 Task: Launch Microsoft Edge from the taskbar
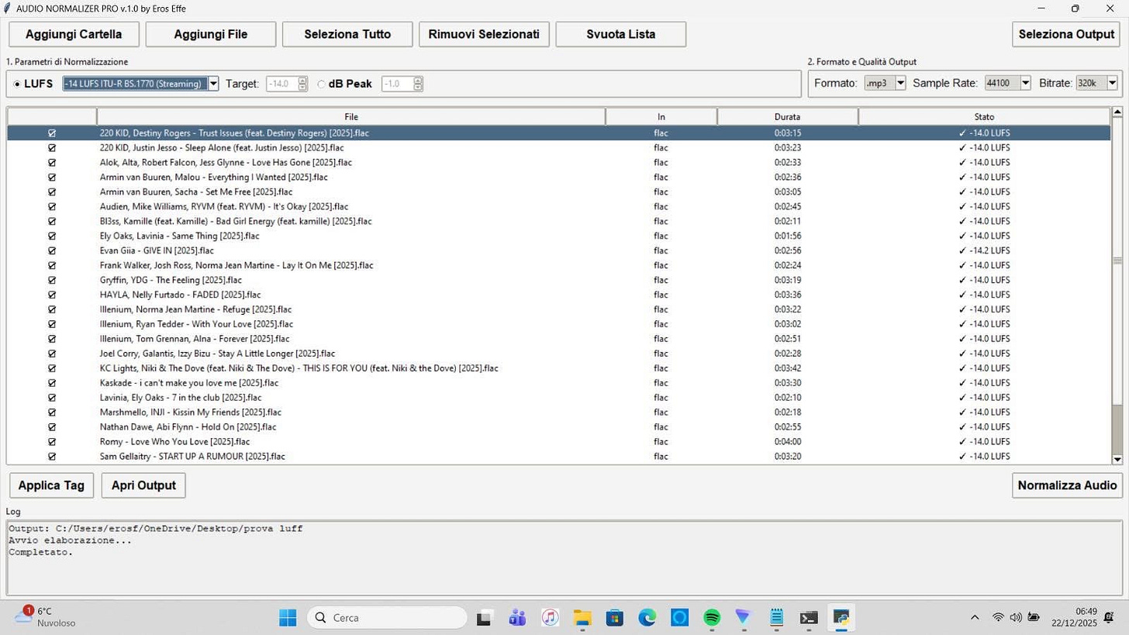pyautogui.click(x=647, y=618)
